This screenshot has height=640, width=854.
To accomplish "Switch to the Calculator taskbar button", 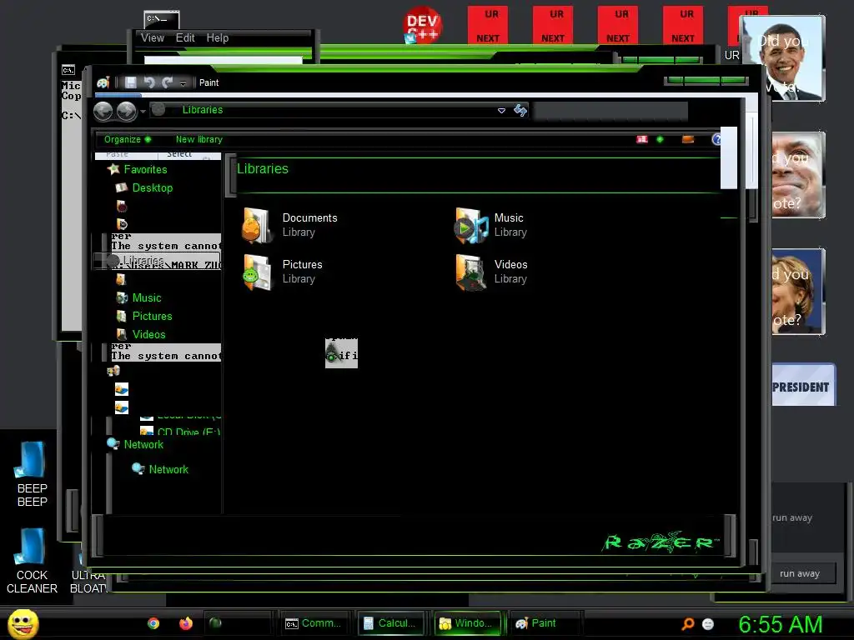I will 392,623.
